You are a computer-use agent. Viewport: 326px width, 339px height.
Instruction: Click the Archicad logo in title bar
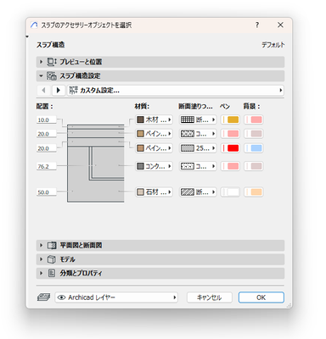point(34,25)
